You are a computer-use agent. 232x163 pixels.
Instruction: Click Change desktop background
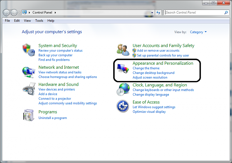[x=153, y=73]
